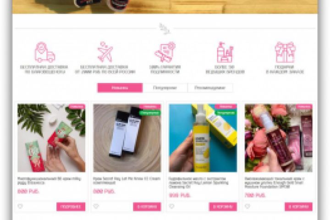This screenshot has height=220, width=330.
Task: Click heart wishlist icon under first product
Action: point(20,206)
